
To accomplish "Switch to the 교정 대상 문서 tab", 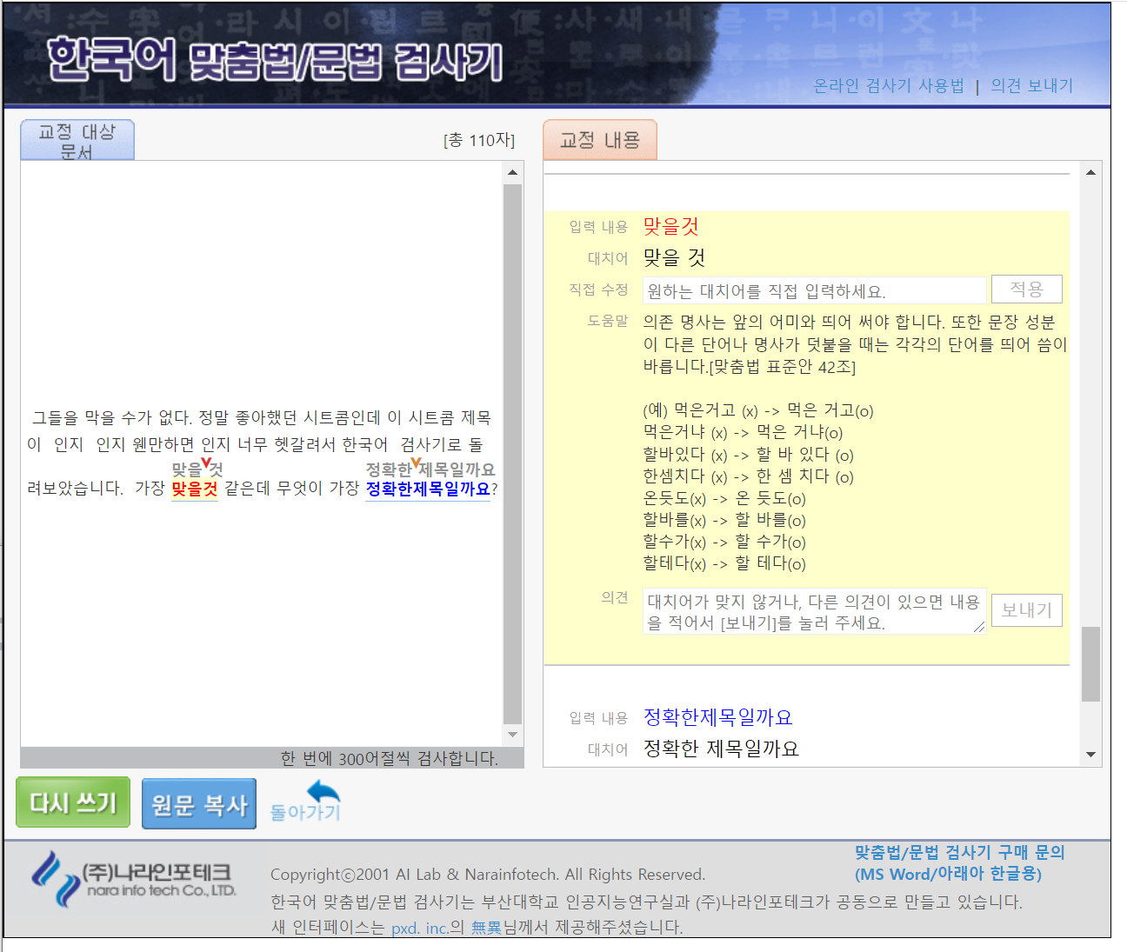I will pyautogui.click(x=77, y=139).
